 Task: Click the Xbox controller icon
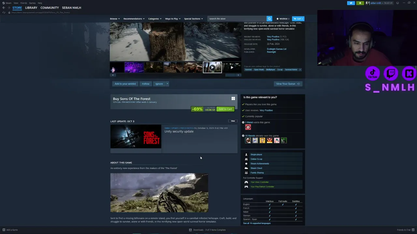click(x=246, y=182)
